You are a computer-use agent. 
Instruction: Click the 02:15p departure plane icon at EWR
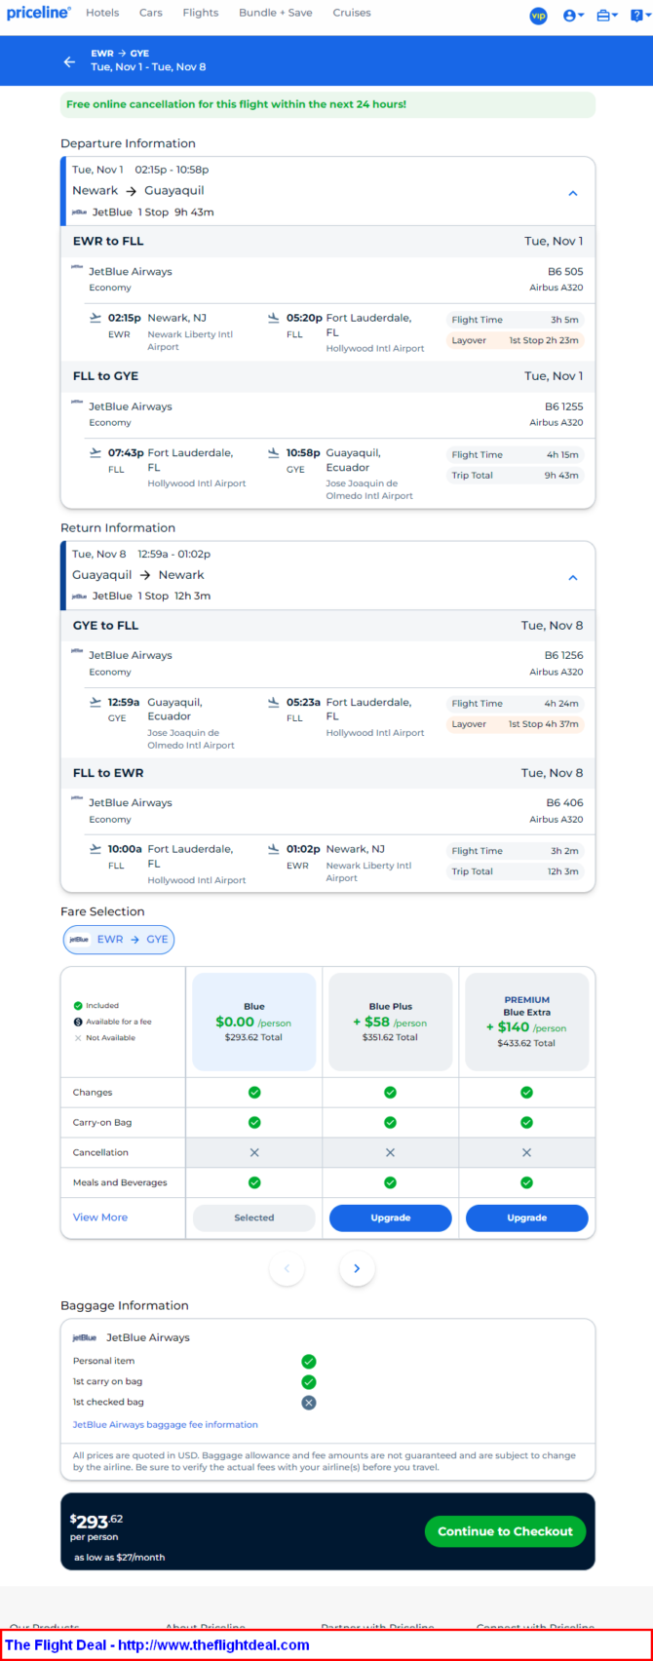pyautogui.click(x=96, y=318)
